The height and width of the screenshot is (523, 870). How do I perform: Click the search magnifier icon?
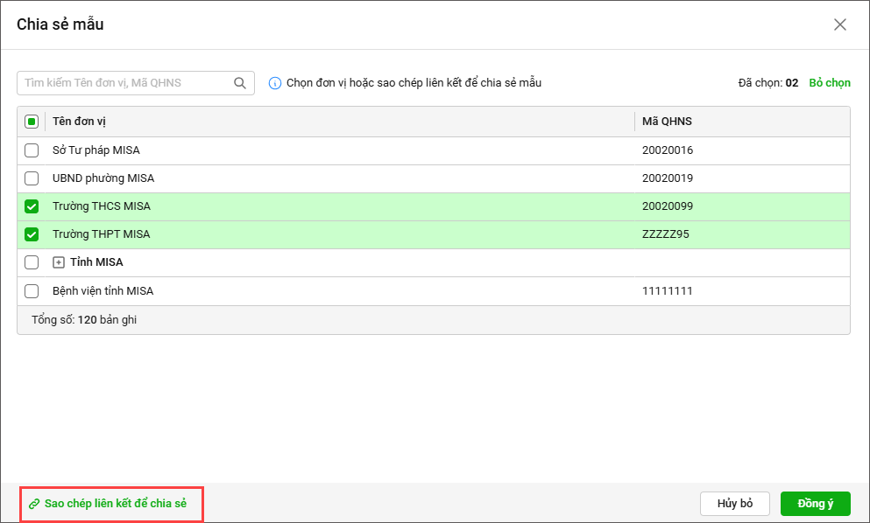tap(240, 83)
